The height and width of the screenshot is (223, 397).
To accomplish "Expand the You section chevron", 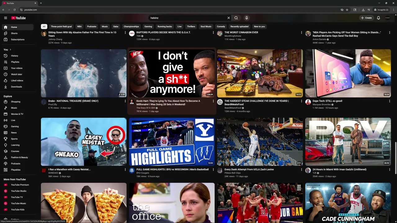I will [x=10, y=50].
